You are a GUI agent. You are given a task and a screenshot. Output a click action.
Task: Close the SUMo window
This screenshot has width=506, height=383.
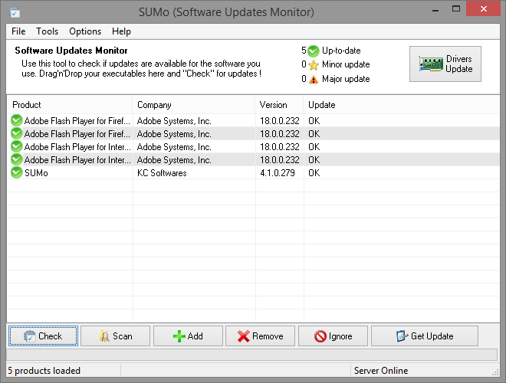pos(483,9)
